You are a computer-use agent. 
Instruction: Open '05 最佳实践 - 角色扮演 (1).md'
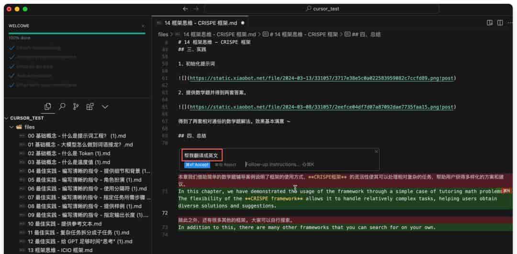point(84,180)
